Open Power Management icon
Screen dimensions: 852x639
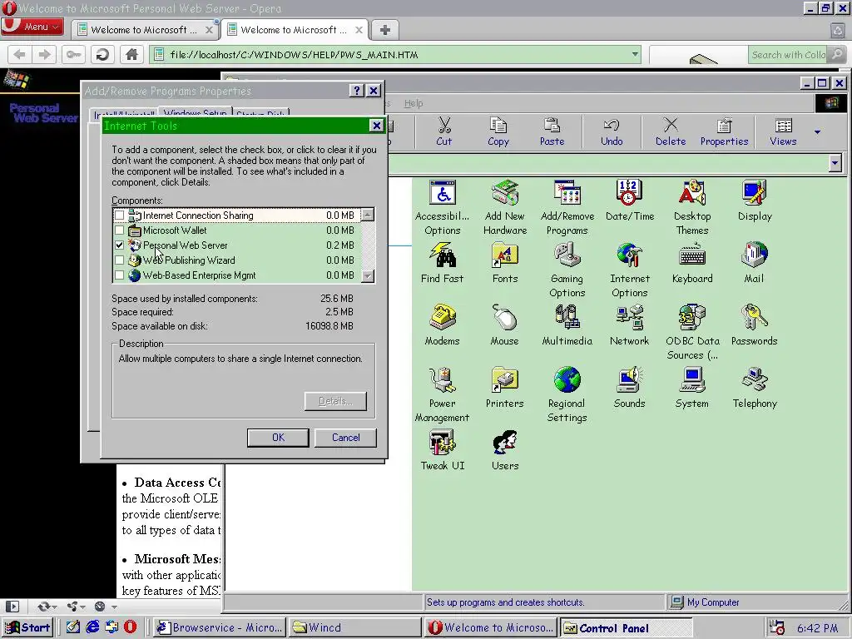(x=443, y=394)
